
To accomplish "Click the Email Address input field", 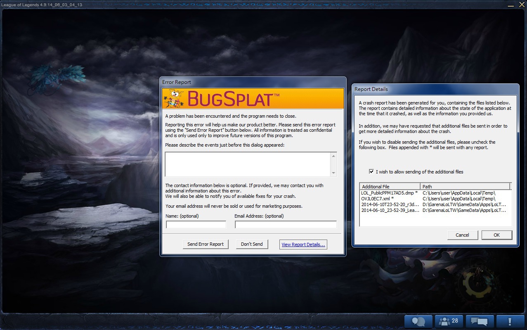I will 286,225.
